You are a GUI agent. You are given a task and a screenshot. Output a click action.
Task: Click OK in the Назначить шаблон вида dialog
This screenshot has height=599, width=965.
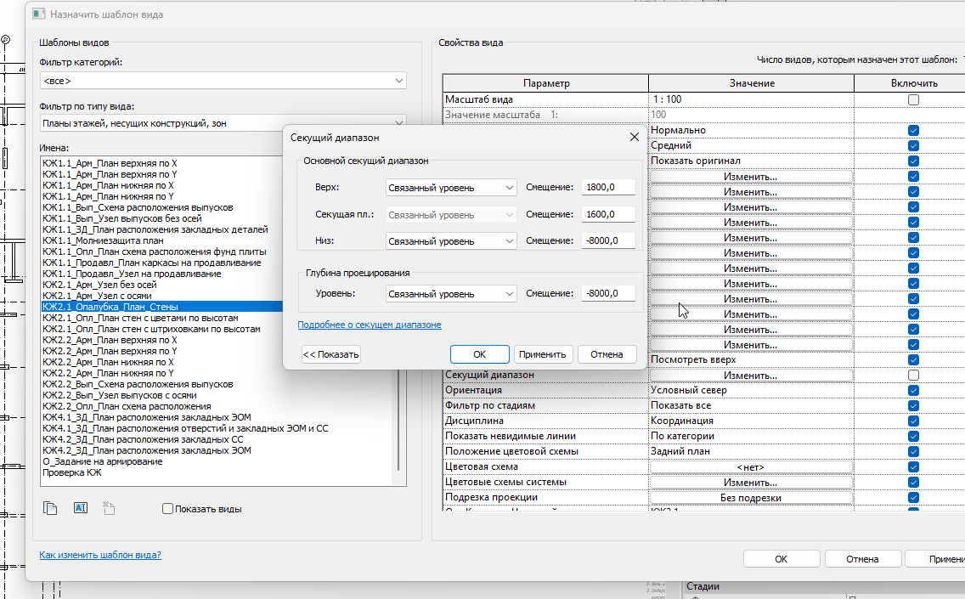[x=781, y=559]
